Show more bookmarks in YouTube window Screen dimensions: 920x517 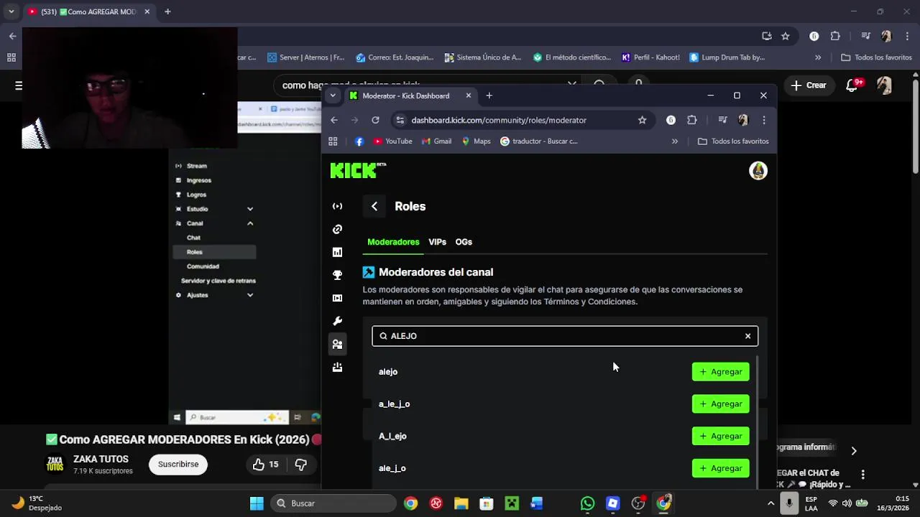coord(818,57)
